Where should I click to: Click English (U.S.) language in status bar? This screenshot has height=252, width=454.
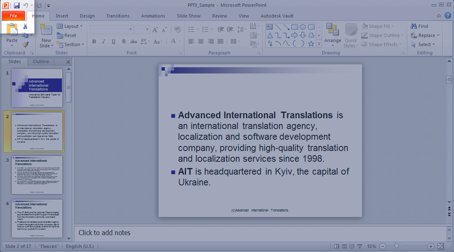pyautogui.click(x=80, y=246)
